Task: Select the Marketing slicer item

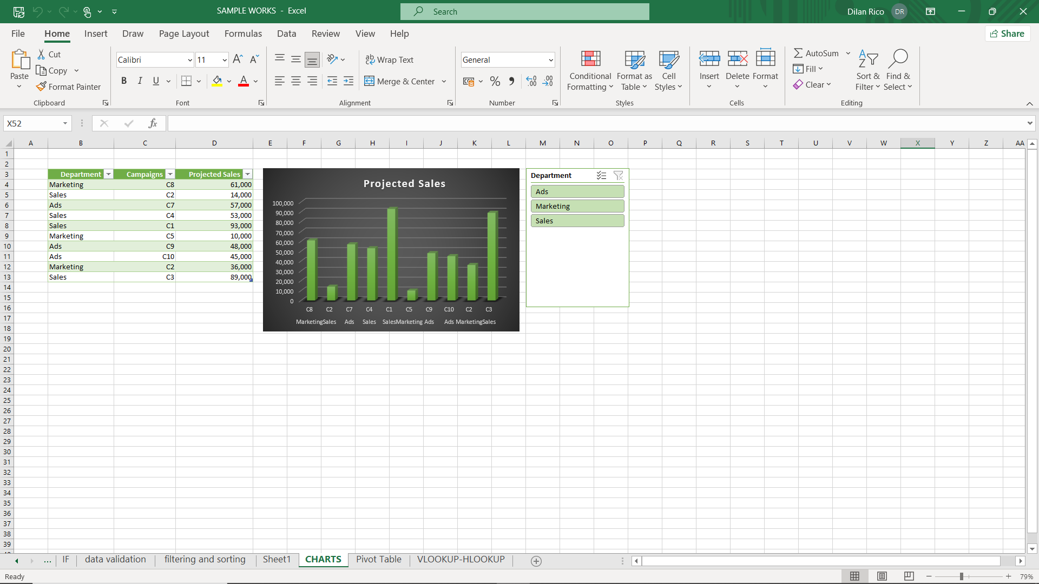Action: click(577, 206)
